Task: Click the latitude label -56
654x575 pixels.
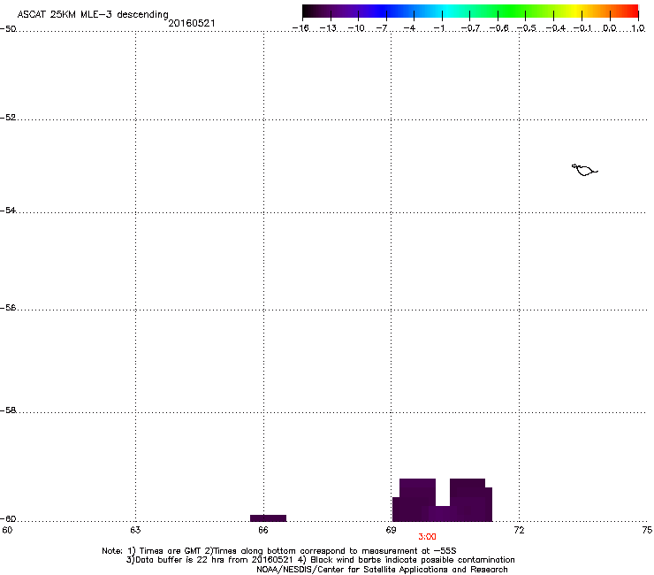Action: pyautogui.click(x=8, y=307)
